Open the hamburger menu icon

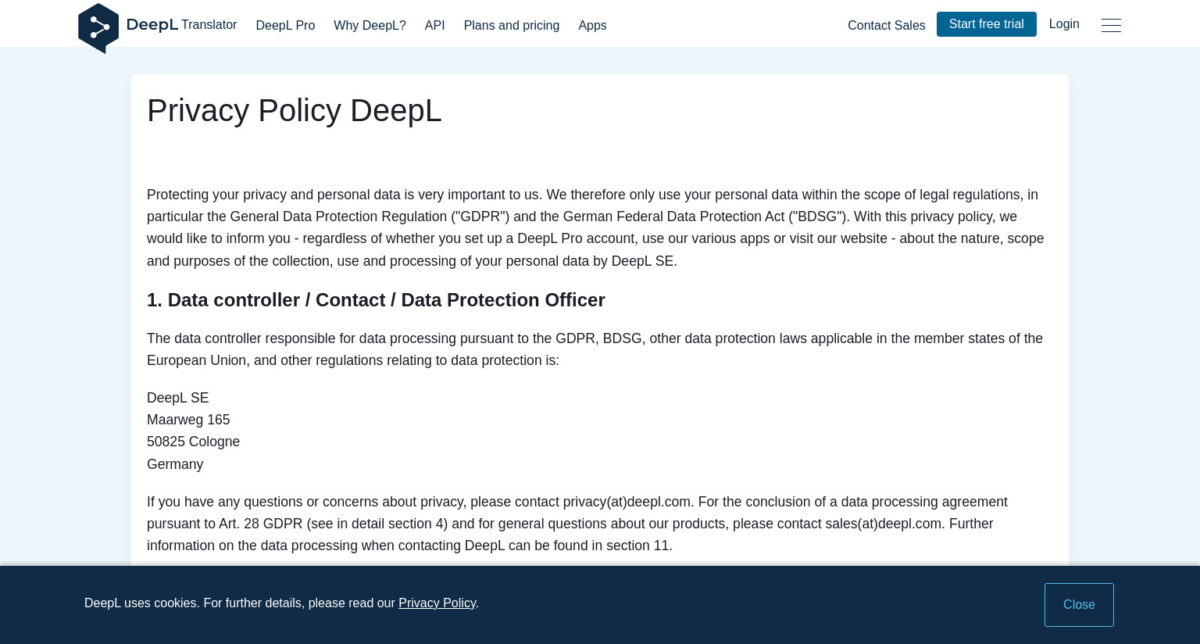[x=1111, y=25]
